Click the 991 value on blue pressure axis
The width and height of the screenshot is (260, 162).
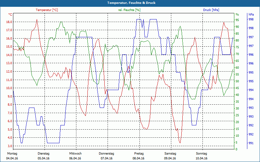(x=251, y=143)
